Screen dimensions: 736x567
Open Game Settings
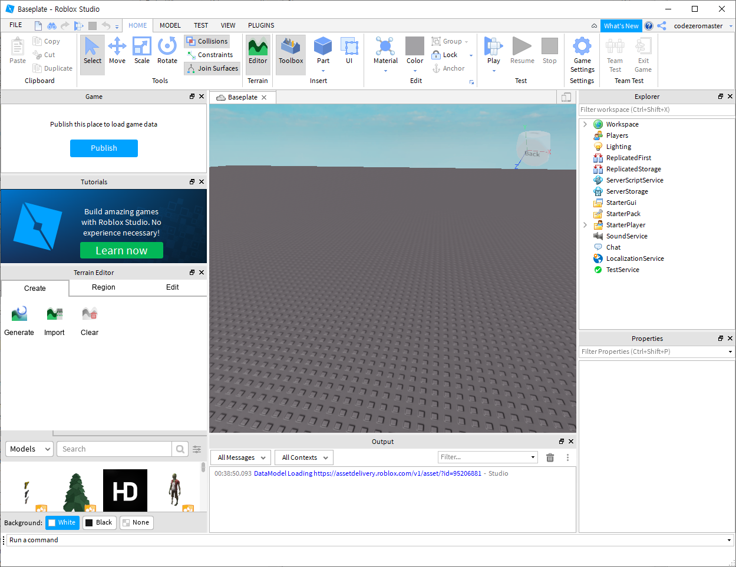(582, 54)
